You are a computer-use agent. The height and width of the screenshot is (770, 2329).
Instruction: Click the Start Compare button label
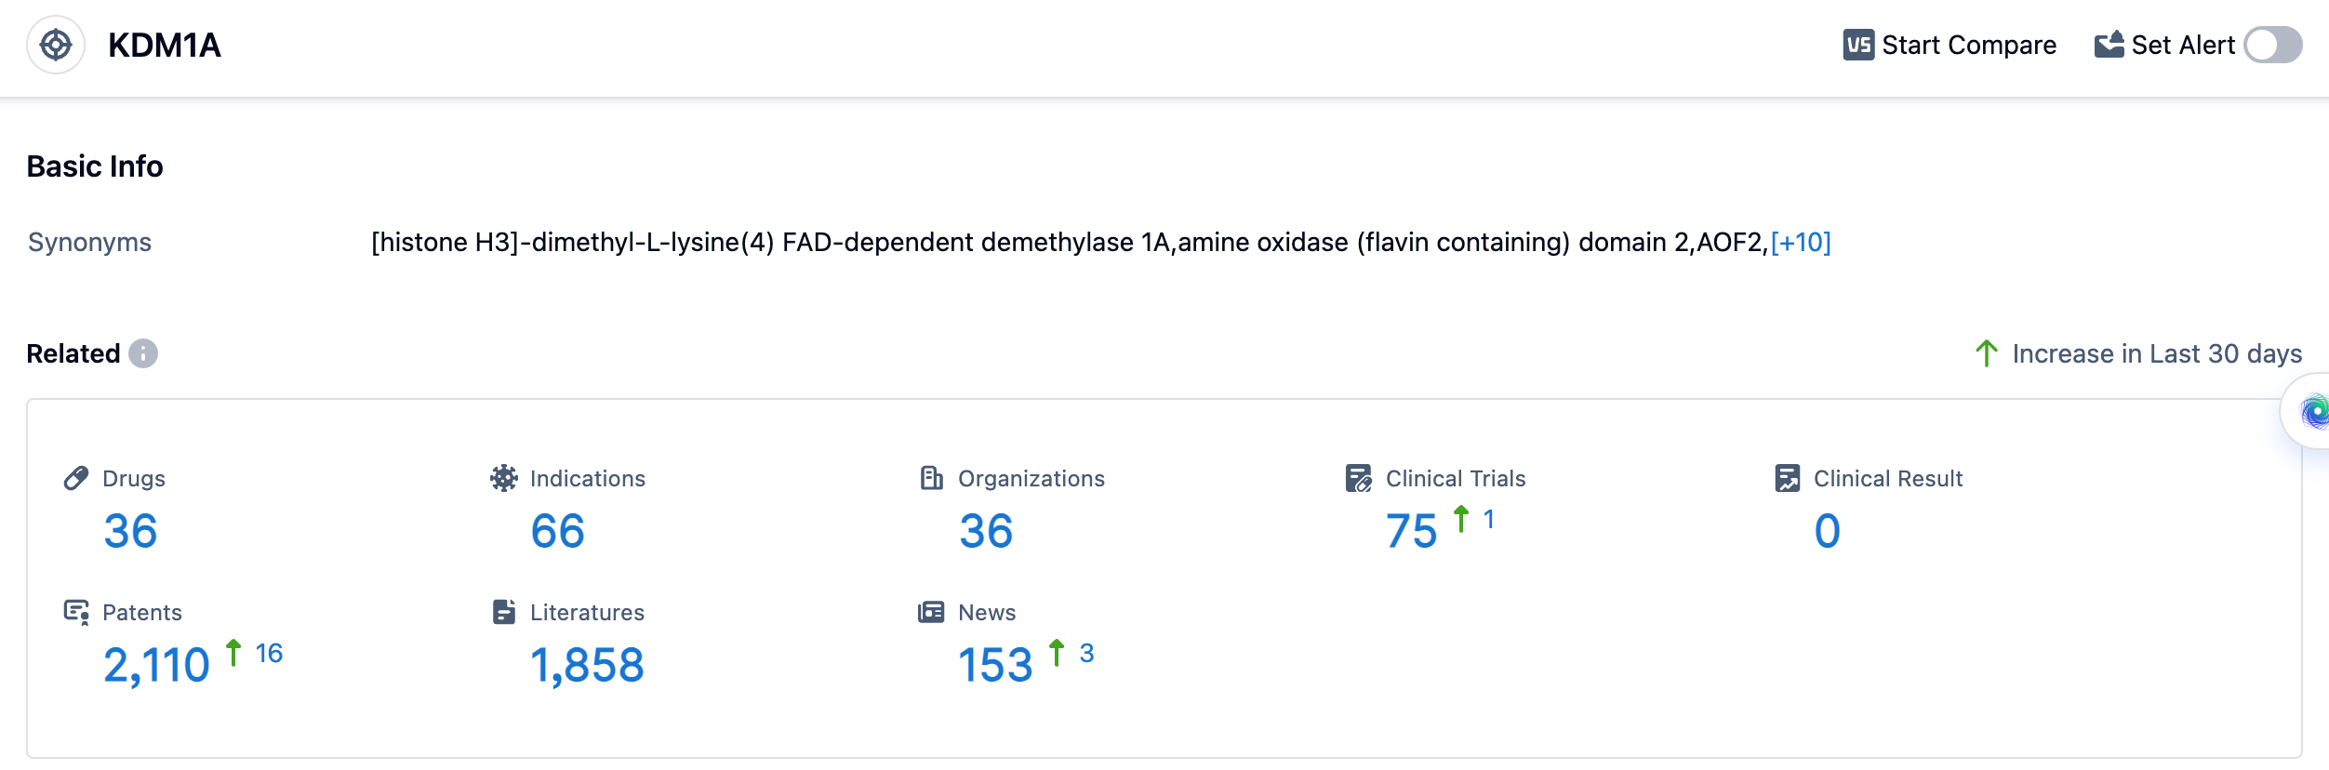[x=1968, y=45]
